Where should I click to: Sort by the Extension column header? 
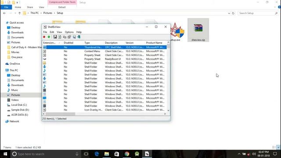point(53,43)
